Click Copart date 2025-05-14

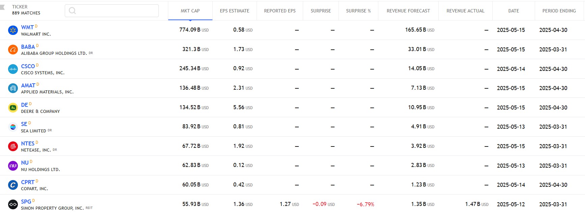tap(511, 185)
